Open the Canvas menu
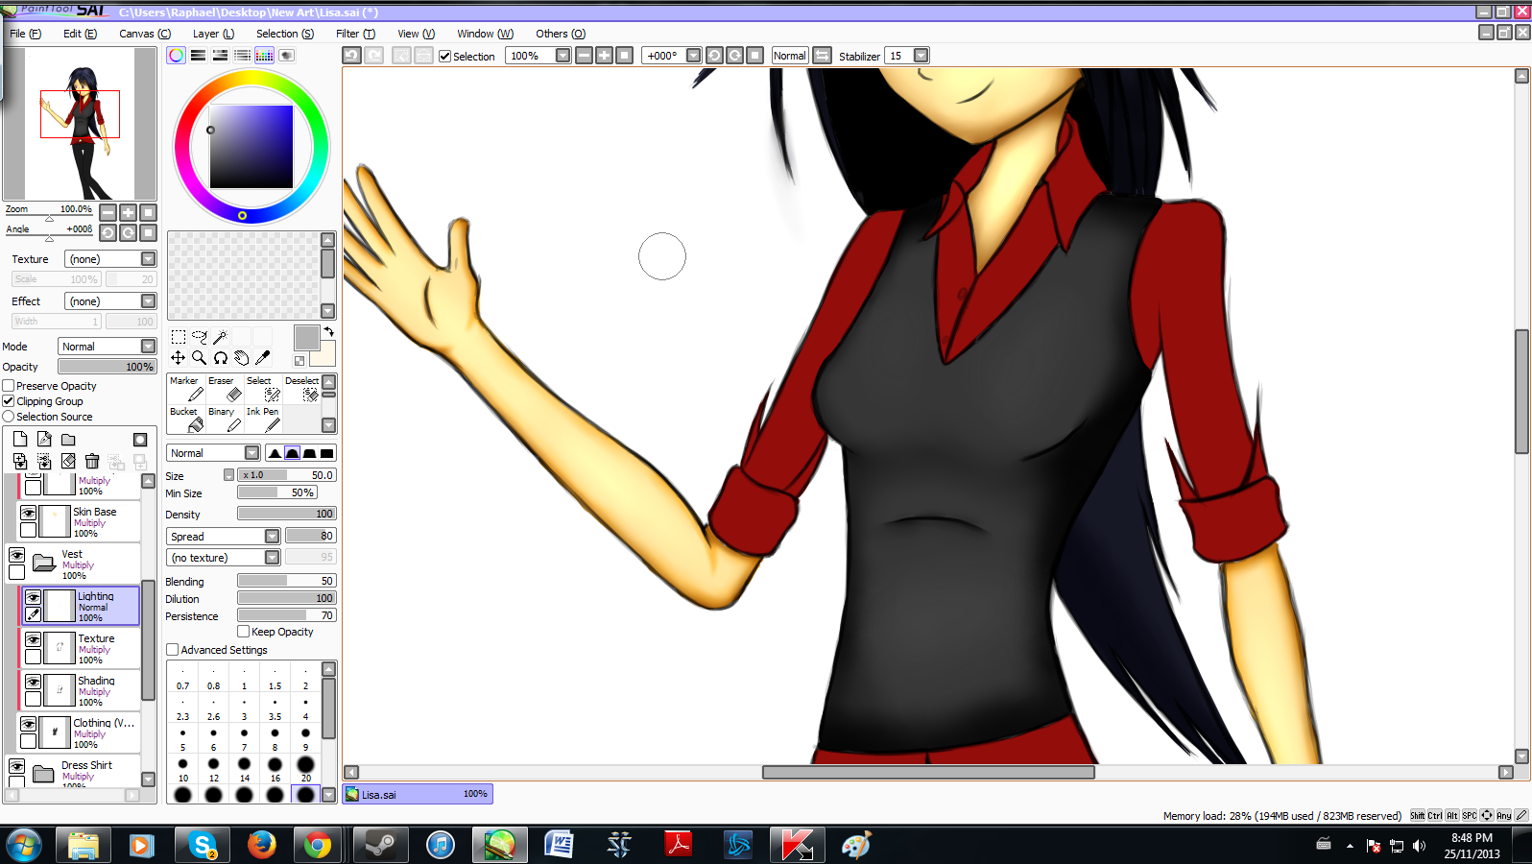This screenshot has width=1532, height=864. tap(145, 34)
